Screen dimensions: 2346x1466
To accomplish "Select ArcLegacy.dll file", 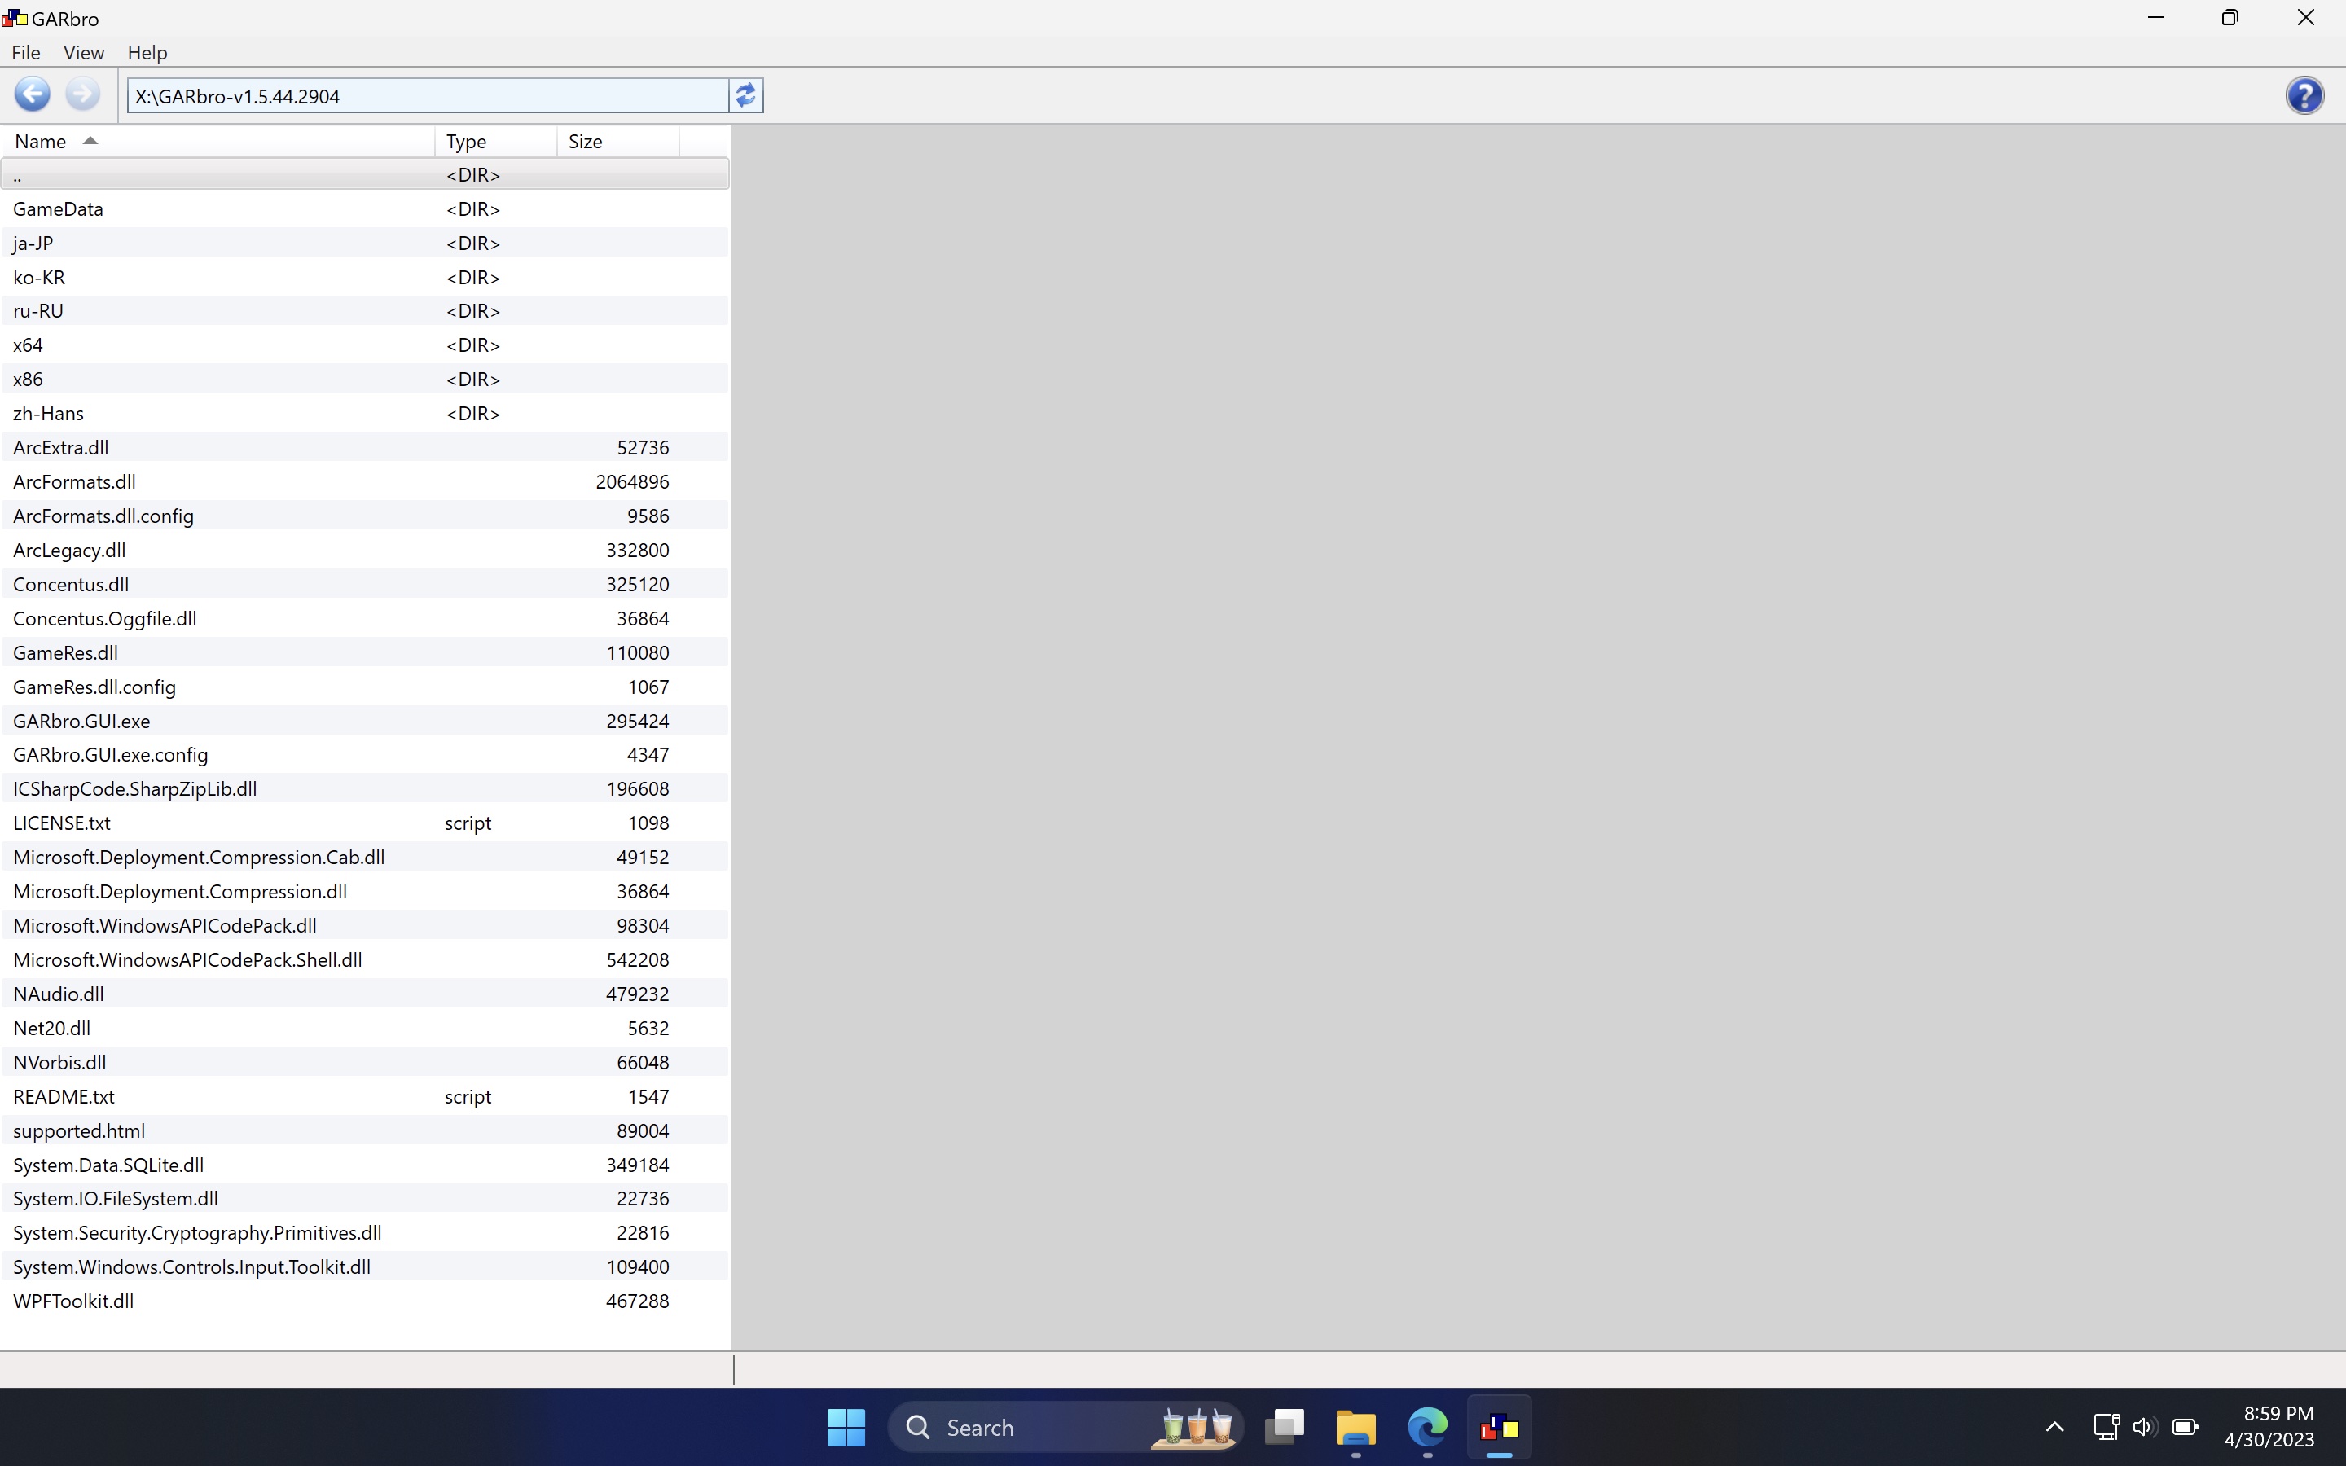I will tap(364, 550).
